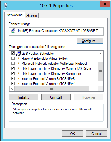Viewport: 111px width, 142px height.
Task: Switch to the Sharing tab
Action: [x=32, y=16]
